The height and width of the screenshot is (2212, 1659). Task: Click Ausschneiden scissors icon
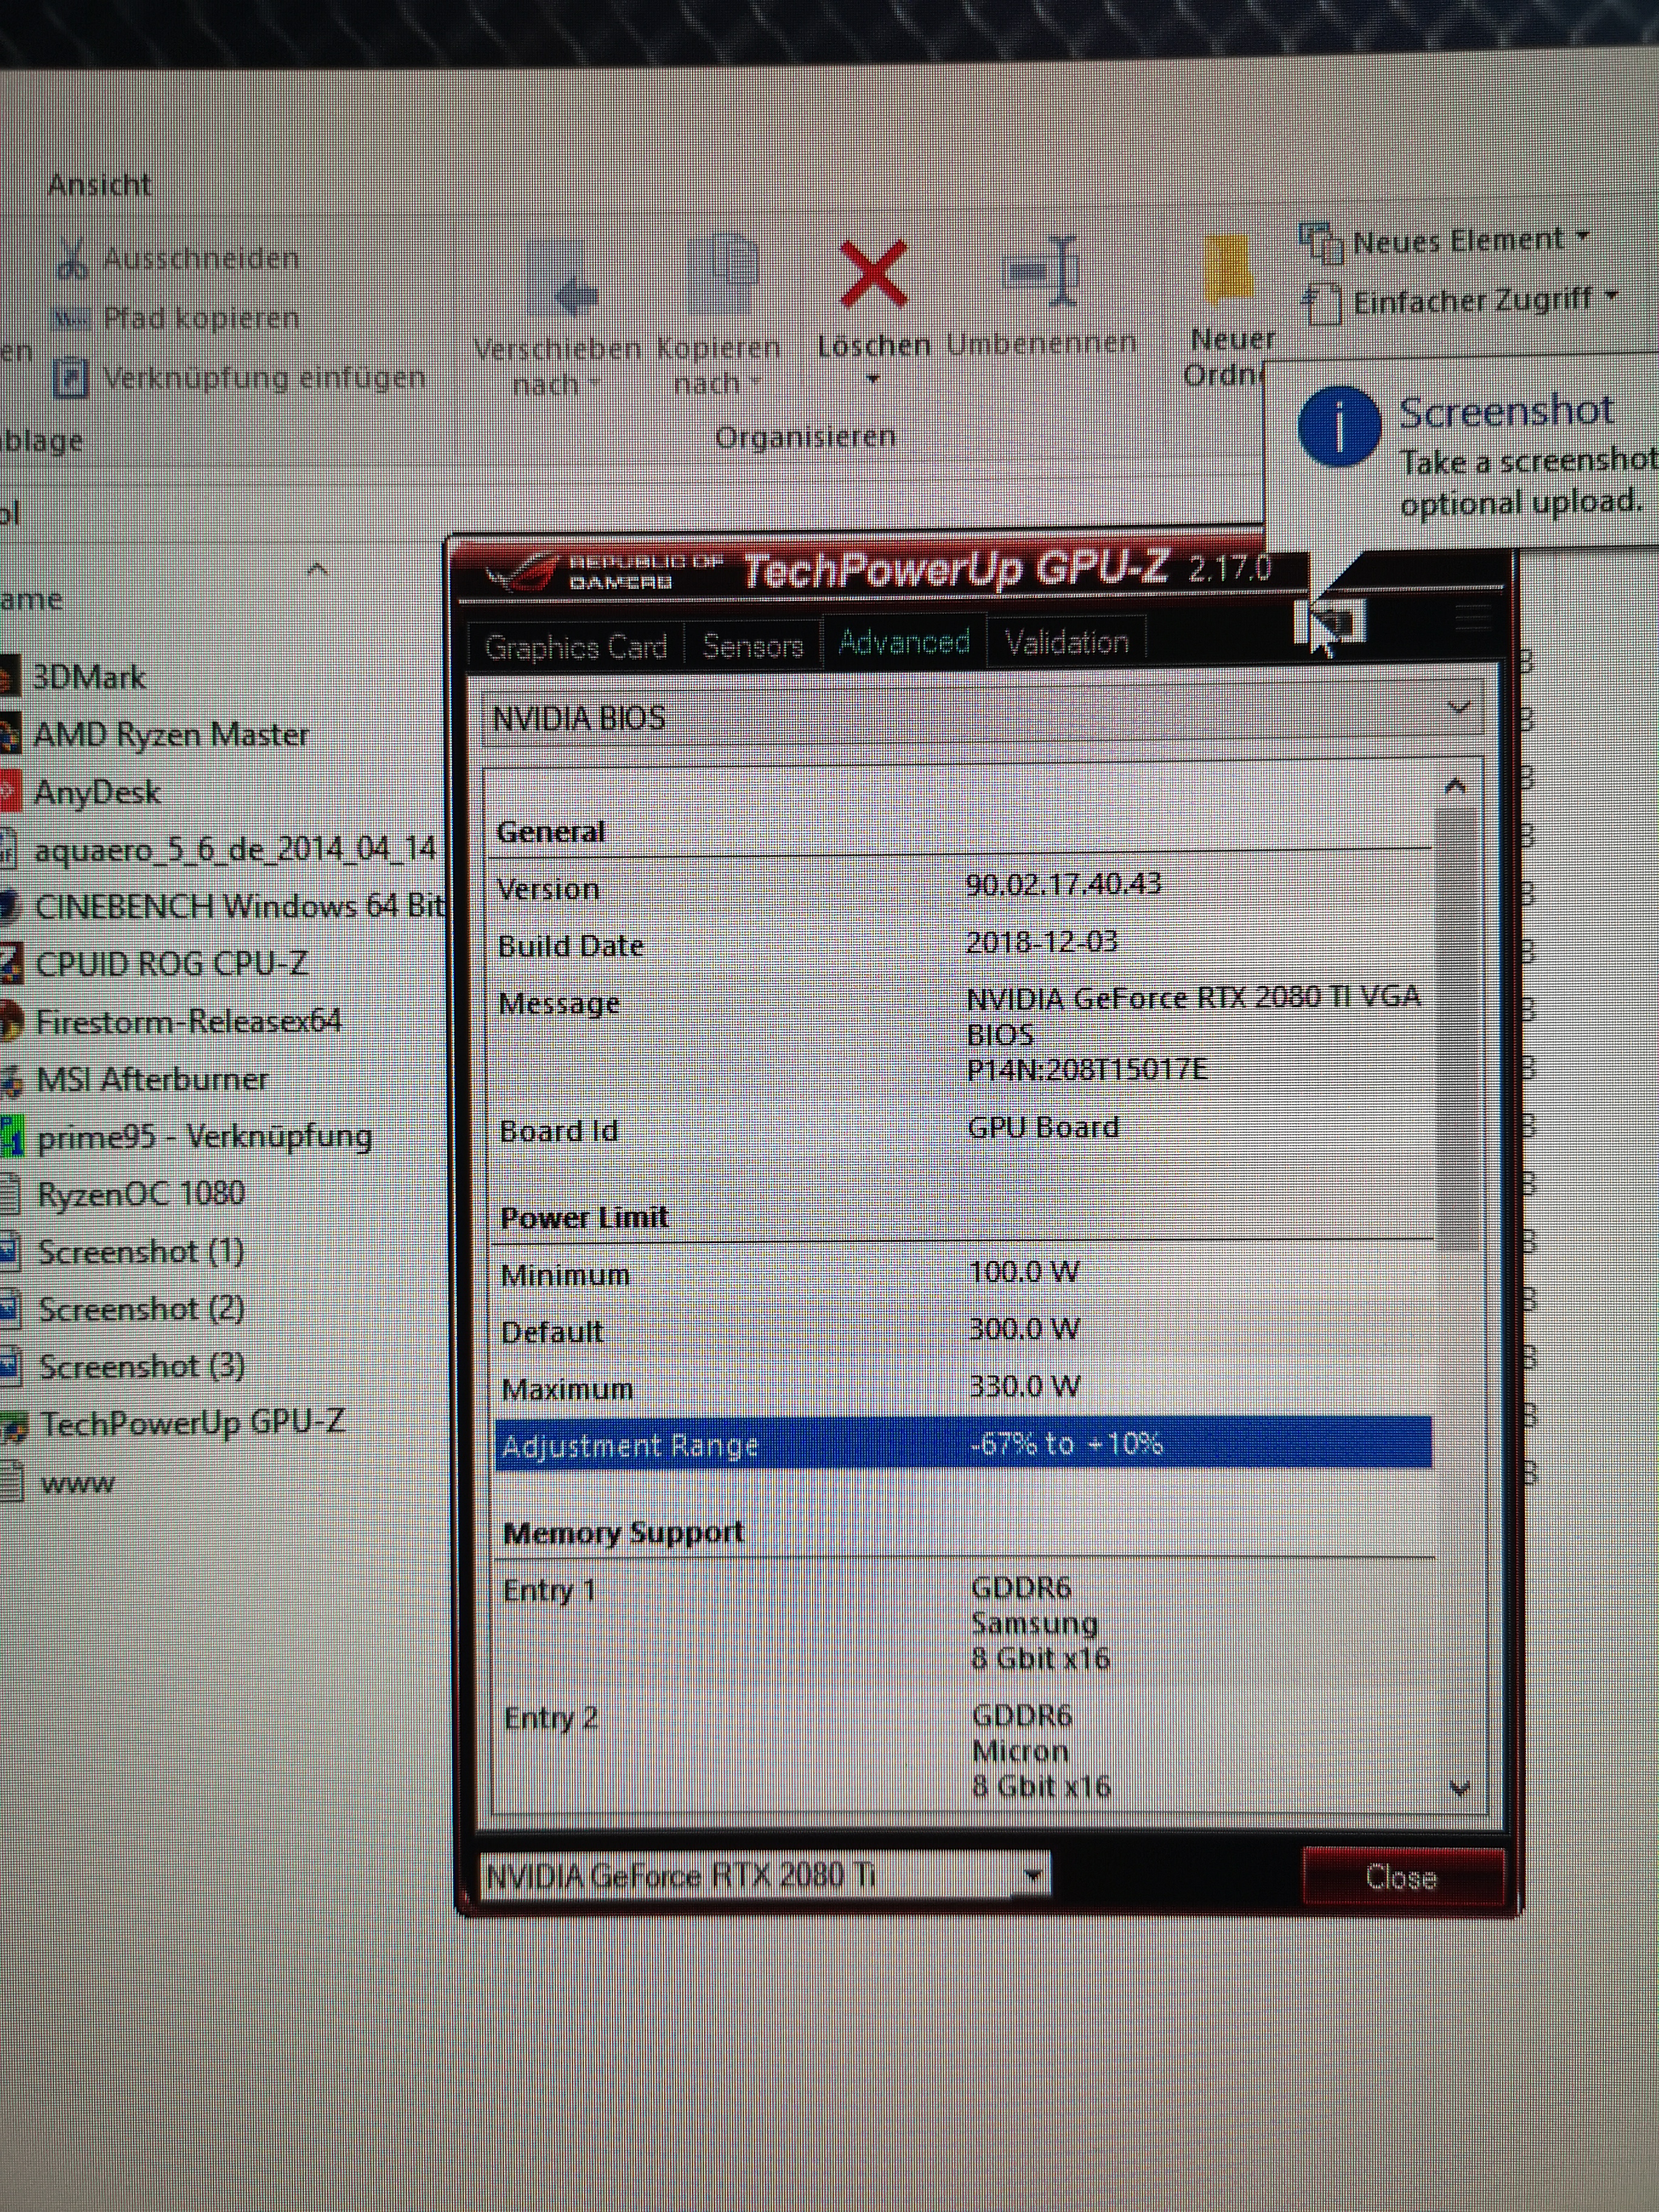point(72,259)
